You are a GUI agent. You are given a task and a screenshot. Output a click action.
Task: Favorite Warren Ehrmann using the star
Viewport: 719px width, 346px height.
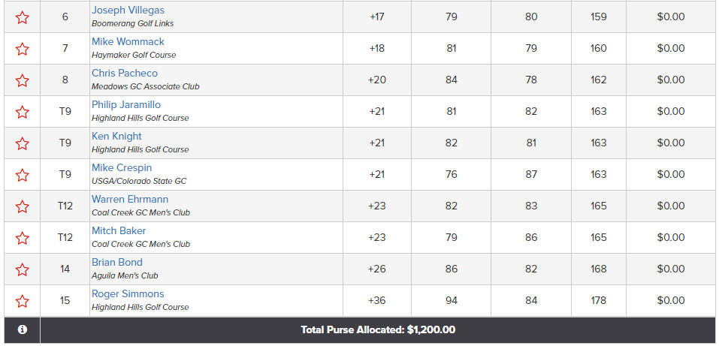[x=22, y=206]
